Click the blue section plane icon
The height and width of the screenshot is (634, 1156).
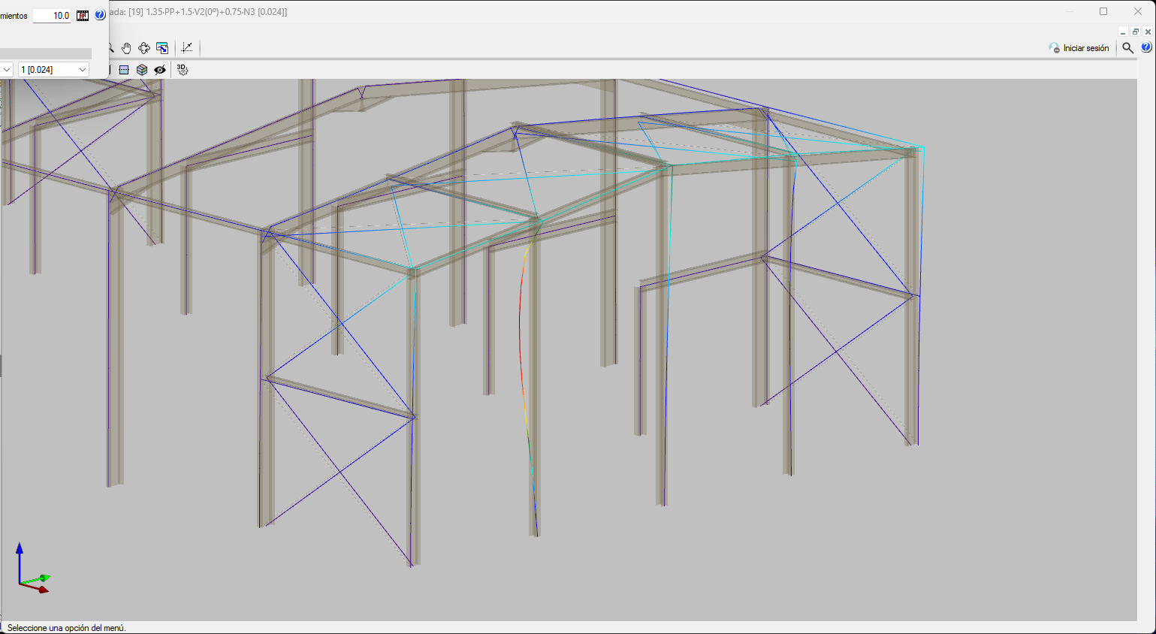(x=124, y=70)
